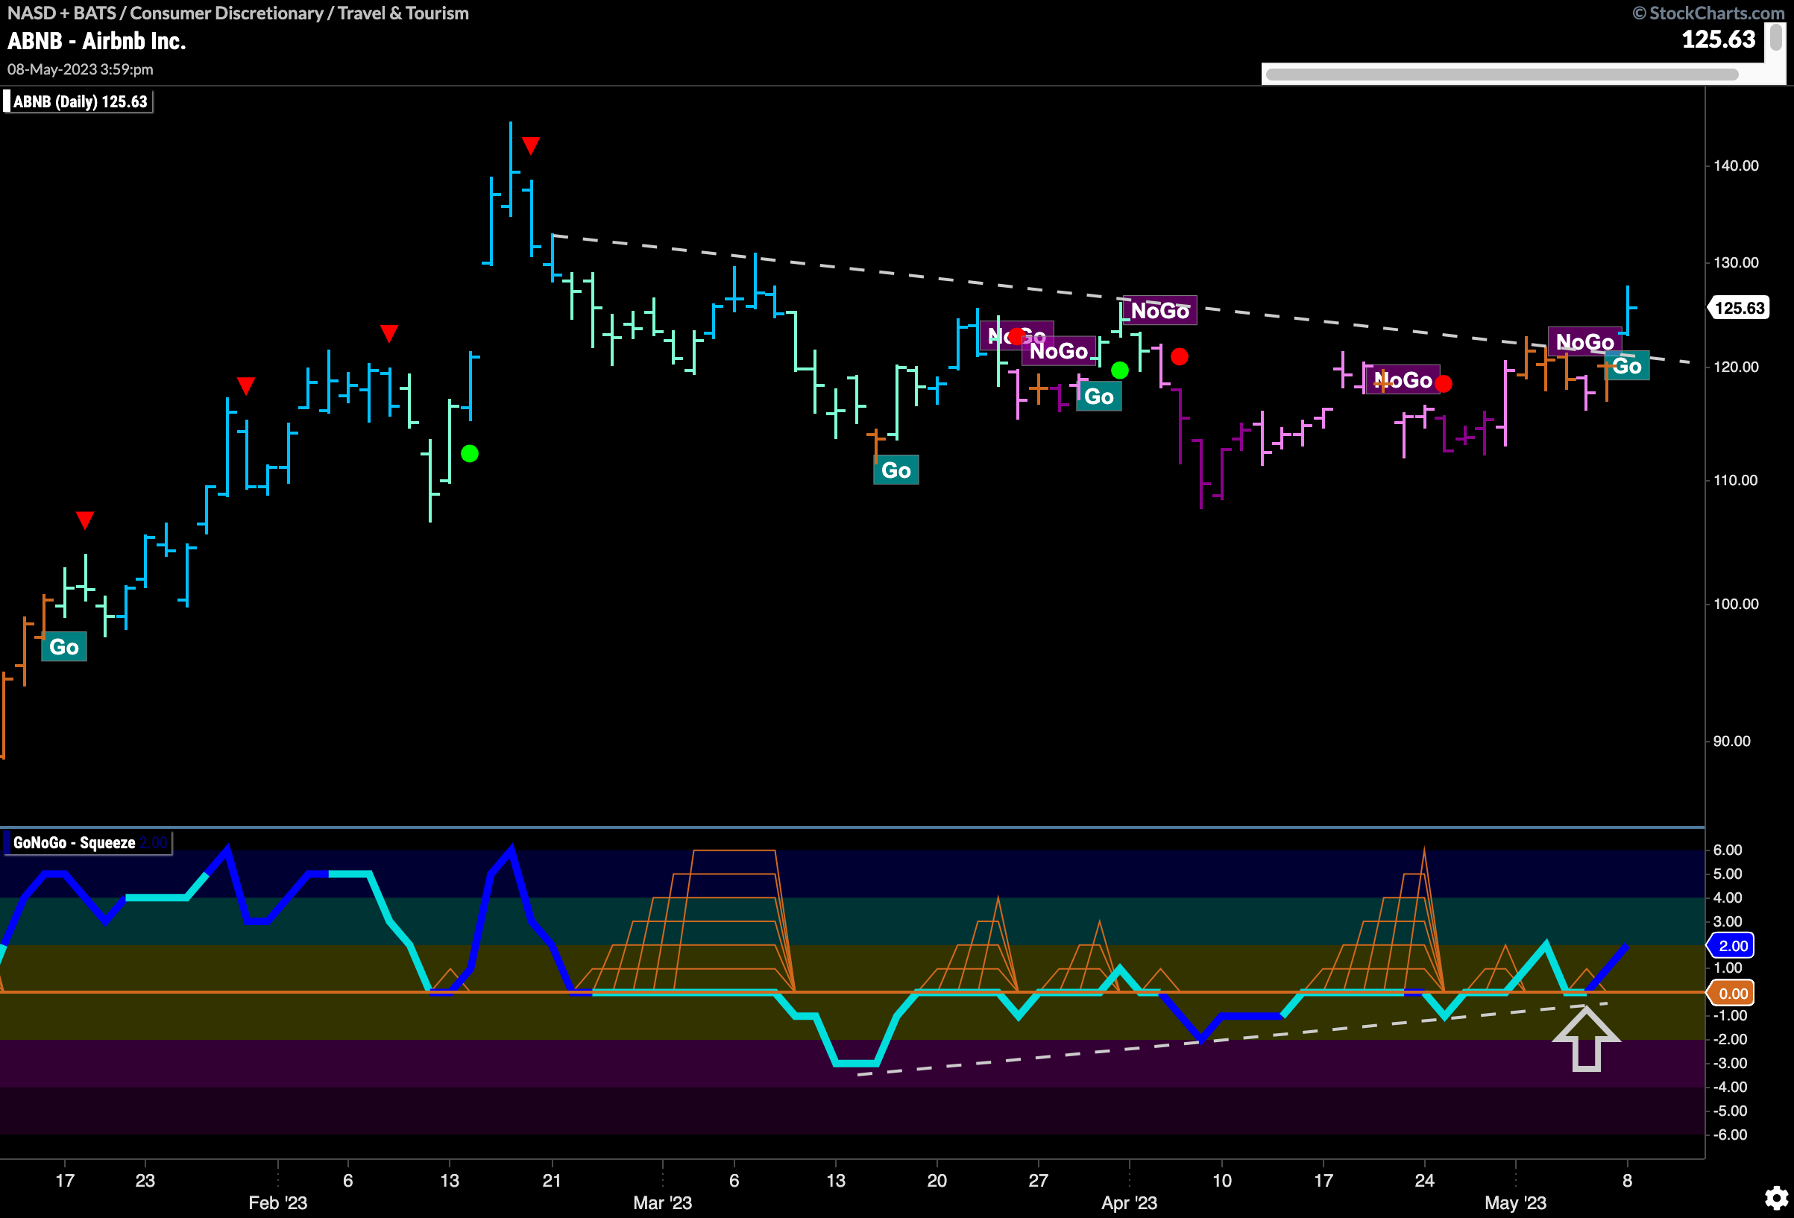This screenshot has height=1218, width=1794.
Task: Click the -6.00 oscillator axis label
Action: click(1730, 1135)
